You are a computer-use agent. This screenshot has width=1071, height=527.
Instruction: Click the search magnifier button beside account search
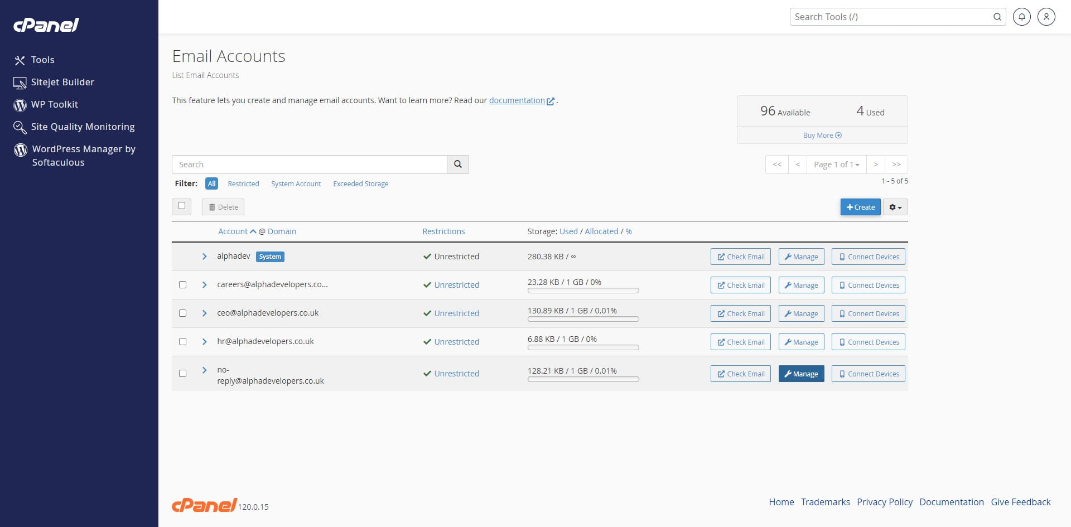457,165
